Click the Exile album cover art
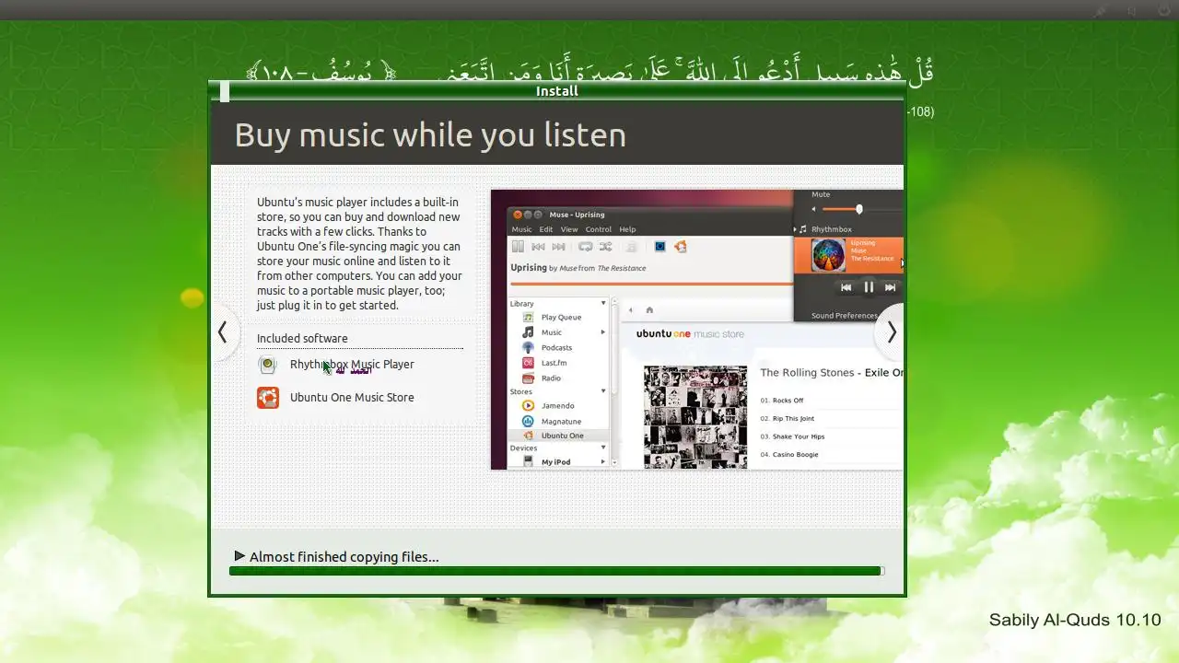The image size is (1179, 663). (695, 417)
